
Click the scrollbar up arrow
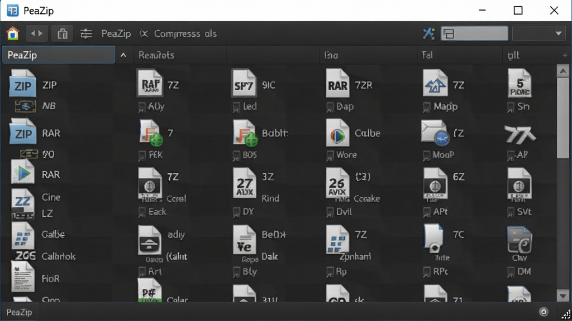tap(563, 71)
